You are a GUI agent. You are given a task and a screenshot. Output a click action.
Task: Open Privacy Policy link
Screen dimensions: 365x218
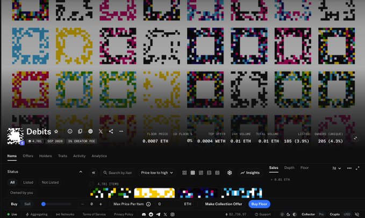tap(124, 214)
